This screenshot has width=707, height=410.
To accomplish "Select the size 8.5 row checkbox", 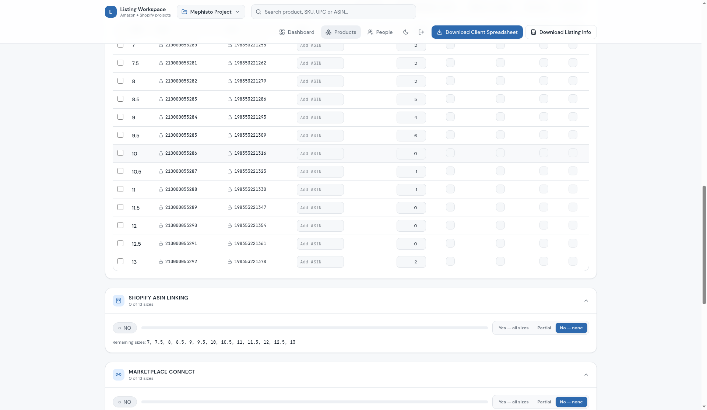I will pos(120,99).
